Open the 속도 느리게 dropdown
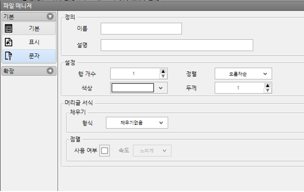 pyautogui.click(x=152, y=151)
